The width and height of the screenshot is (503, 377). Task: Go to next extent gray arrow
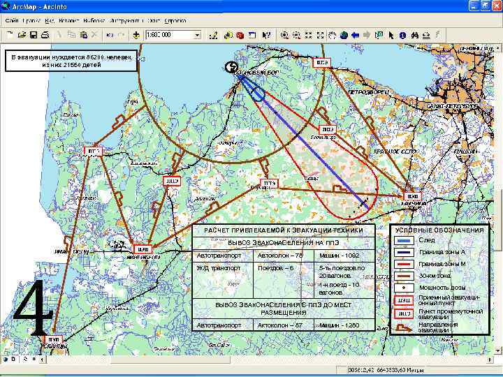[367, 36]
